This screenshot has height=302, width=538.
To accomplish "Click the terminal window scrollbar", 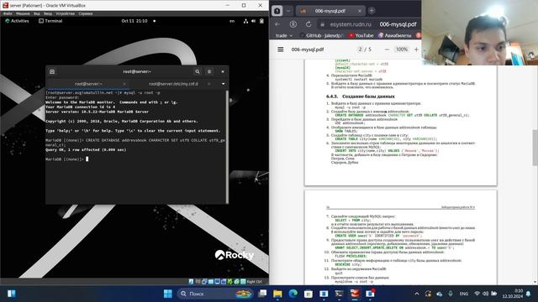I will pyautogui.click(x=227, y=147).
